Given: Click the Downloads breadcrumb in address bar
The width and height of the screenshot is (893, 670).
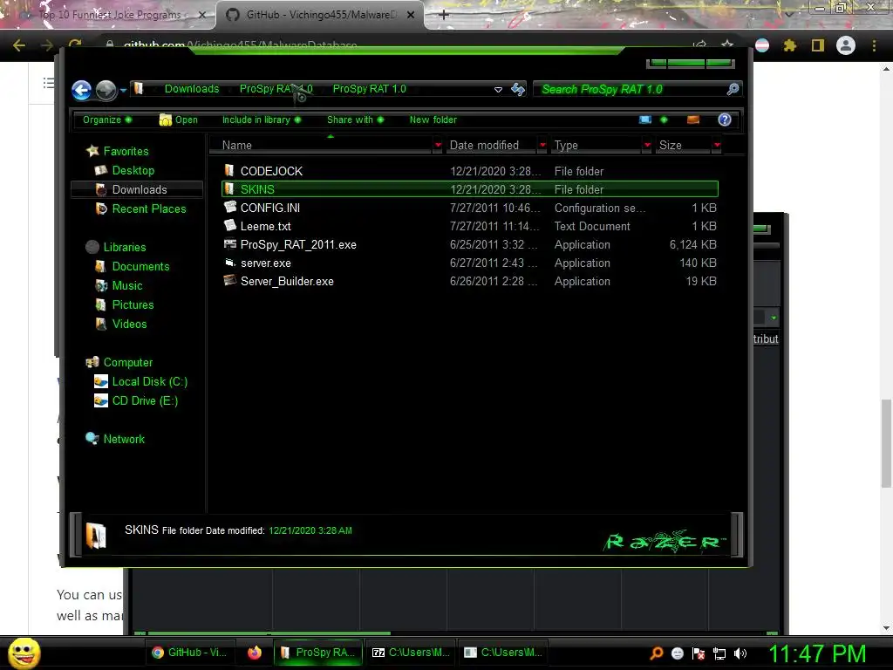Looking at the screenshot, I should [192, 89].
